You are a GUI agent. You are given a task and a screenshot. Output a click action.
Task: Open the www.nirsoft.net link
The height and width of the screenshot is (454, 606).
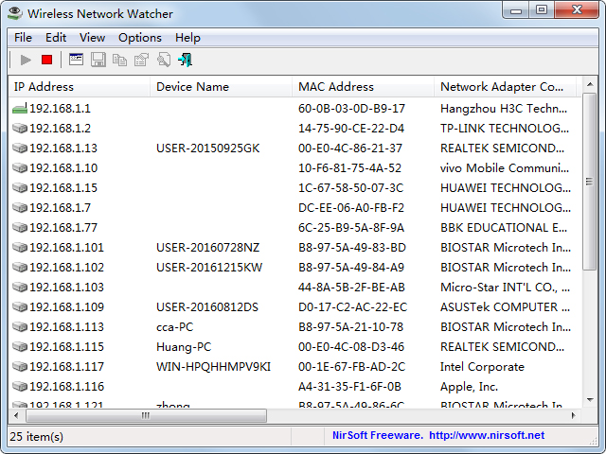click(x=487, y=435)
